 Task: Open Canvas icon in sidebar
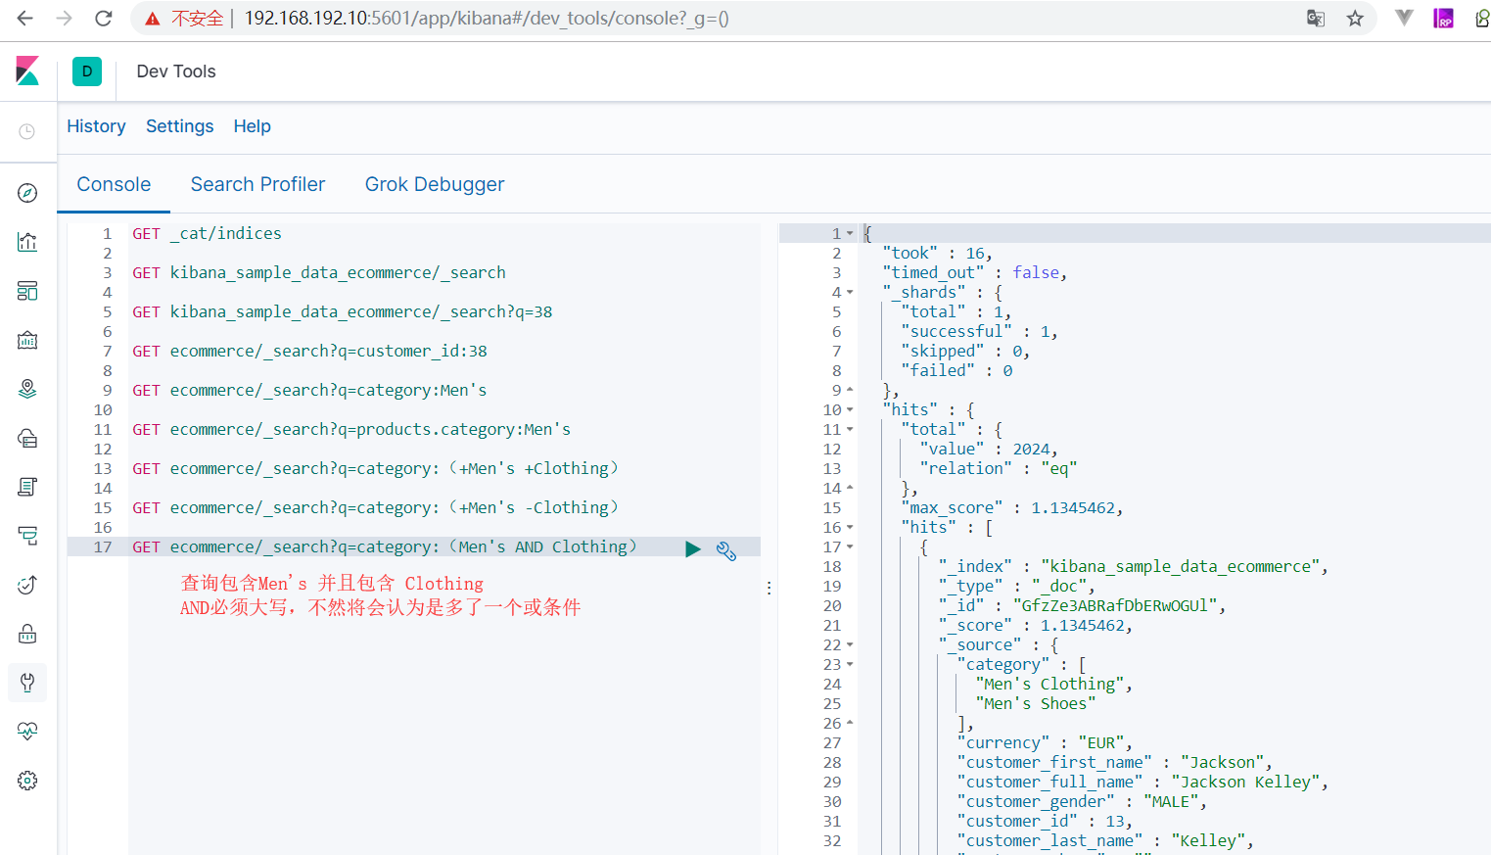[27, 340]
